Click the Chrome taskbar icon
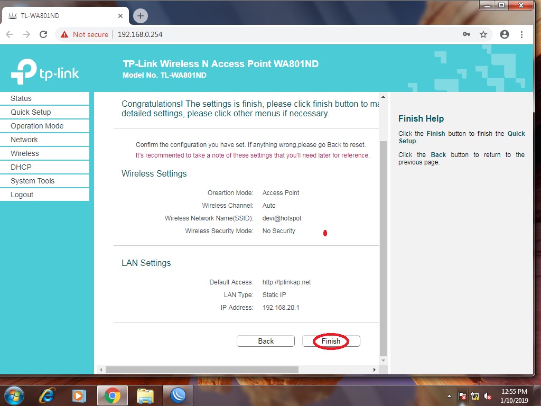 point(113,395)
